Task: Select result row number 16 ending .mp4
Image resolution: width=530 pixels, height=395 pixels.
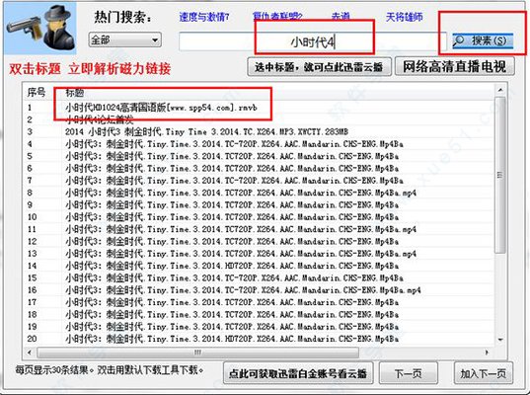Action: (x=260, y=289)
